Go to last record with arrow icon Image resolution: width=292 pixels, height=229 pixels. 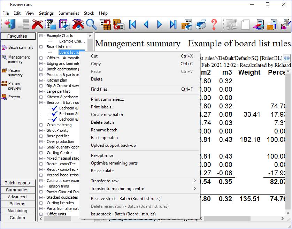[x=173, y=24]
